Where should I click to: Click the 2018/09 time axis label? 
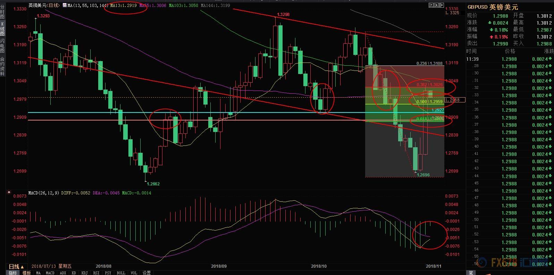tap(219, 266)
